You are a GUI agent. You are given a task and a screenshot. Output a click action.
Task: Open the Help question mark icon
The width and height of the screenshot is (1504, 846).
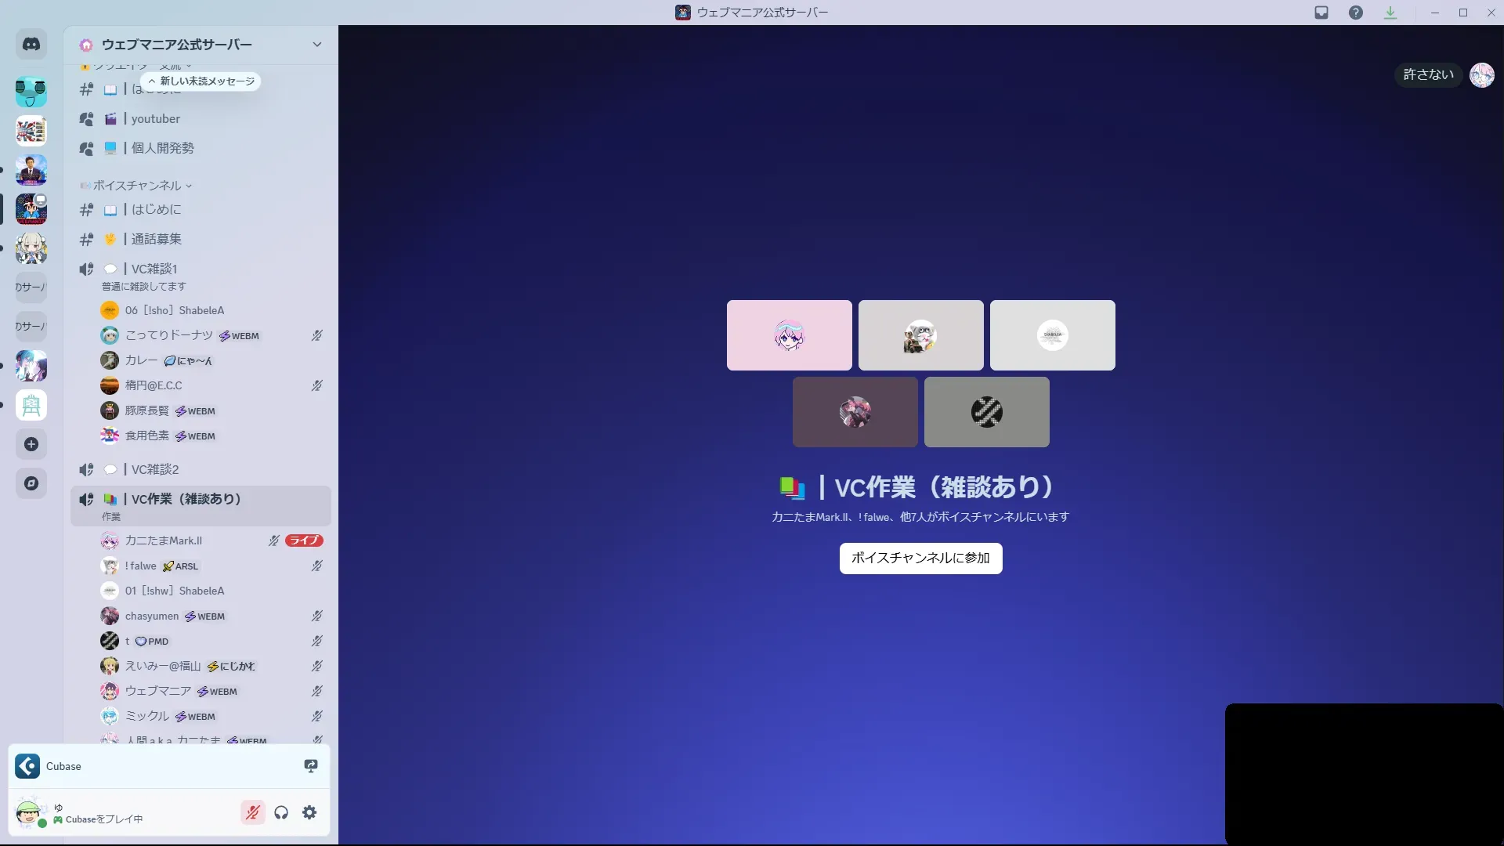[1356, 13]
